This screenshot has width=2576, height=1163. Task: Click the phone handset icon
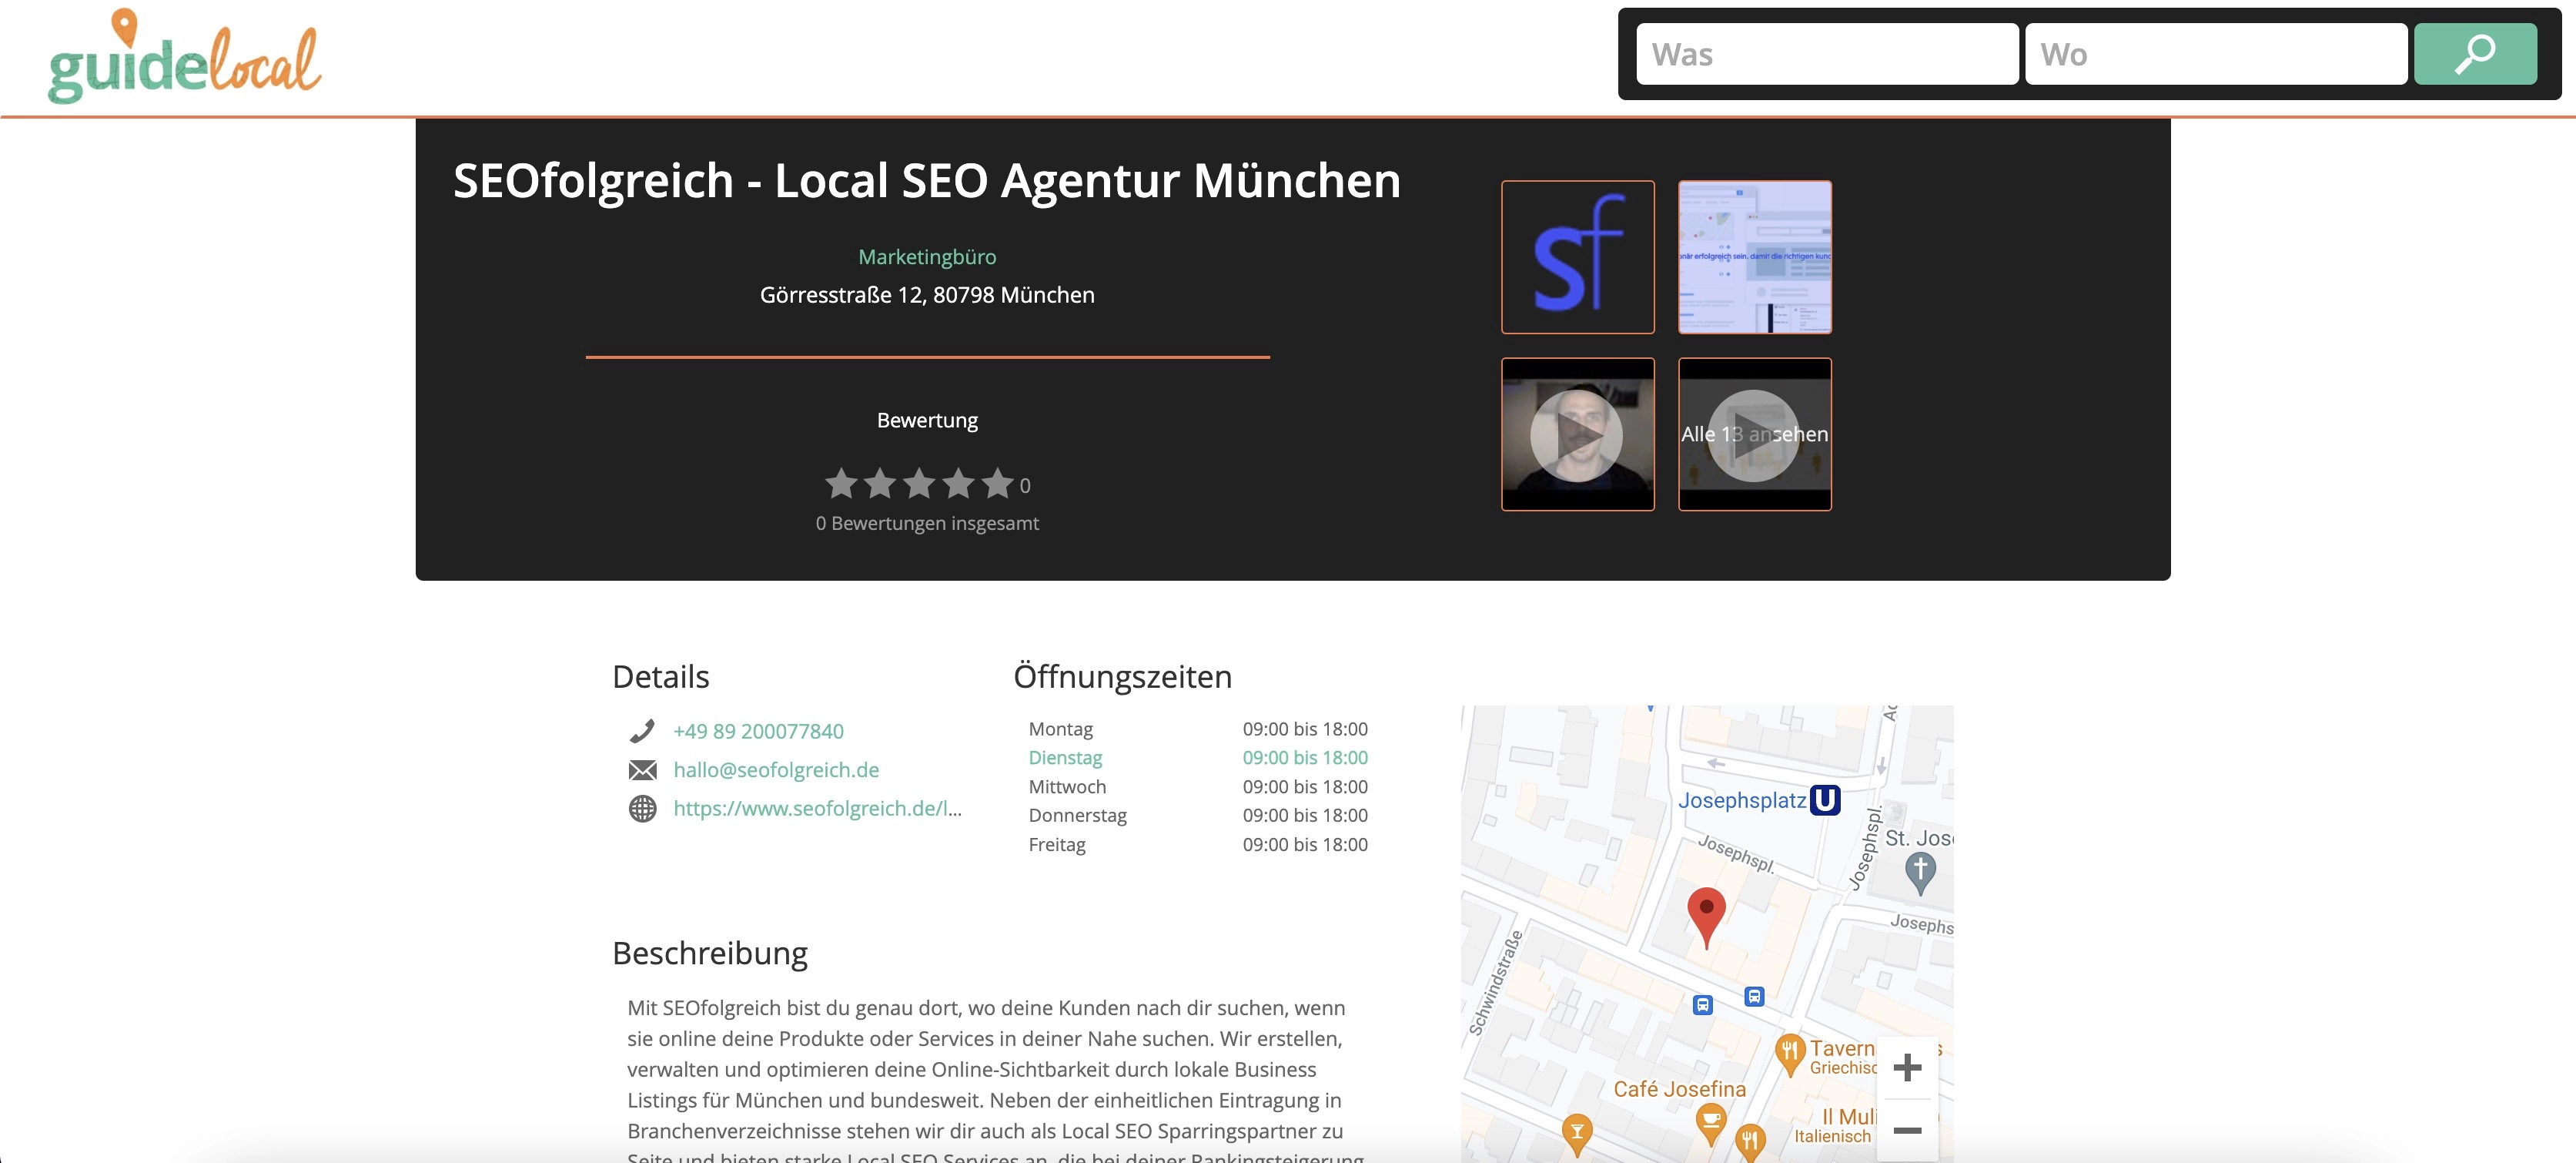642,731
